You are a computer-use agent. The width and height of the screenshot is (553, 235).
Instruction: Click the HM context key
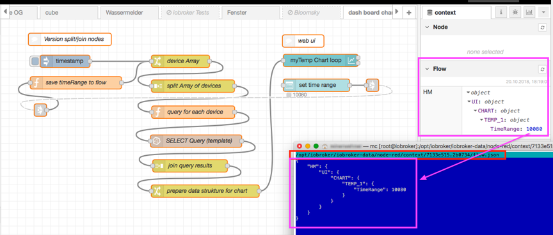click(x=428, y=93)
